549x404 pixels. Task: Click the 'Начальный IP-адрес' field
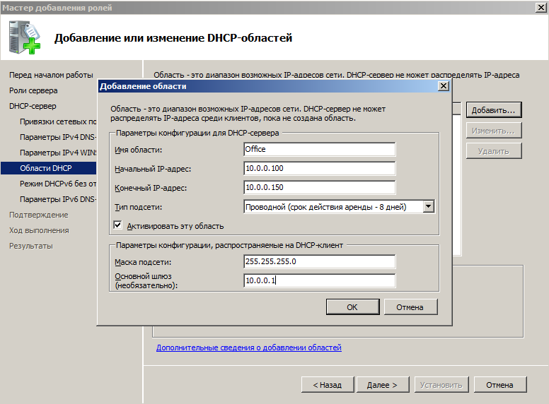(319, 168)
